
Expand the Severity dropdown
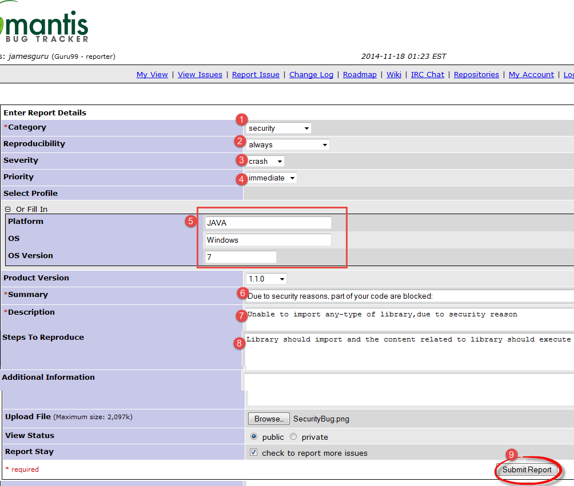[266, 162]
